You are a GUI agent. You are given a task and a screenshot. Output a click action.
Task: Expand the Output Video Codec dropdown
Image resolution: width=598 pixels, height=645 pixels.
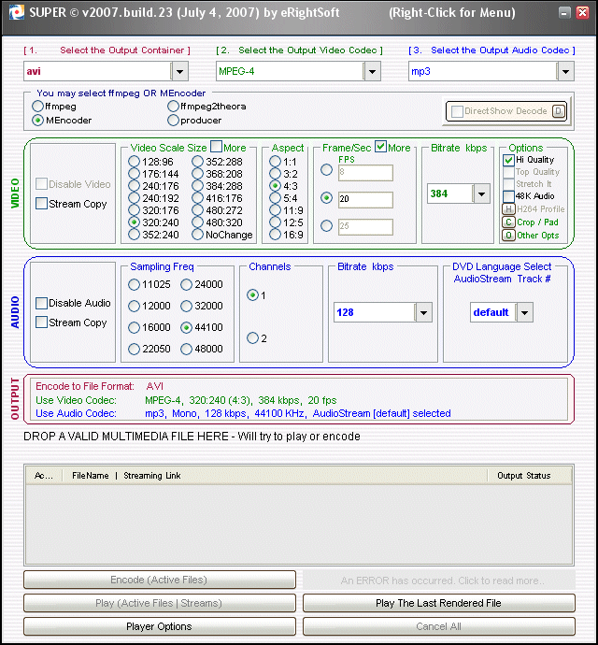(x=372, y=71)
